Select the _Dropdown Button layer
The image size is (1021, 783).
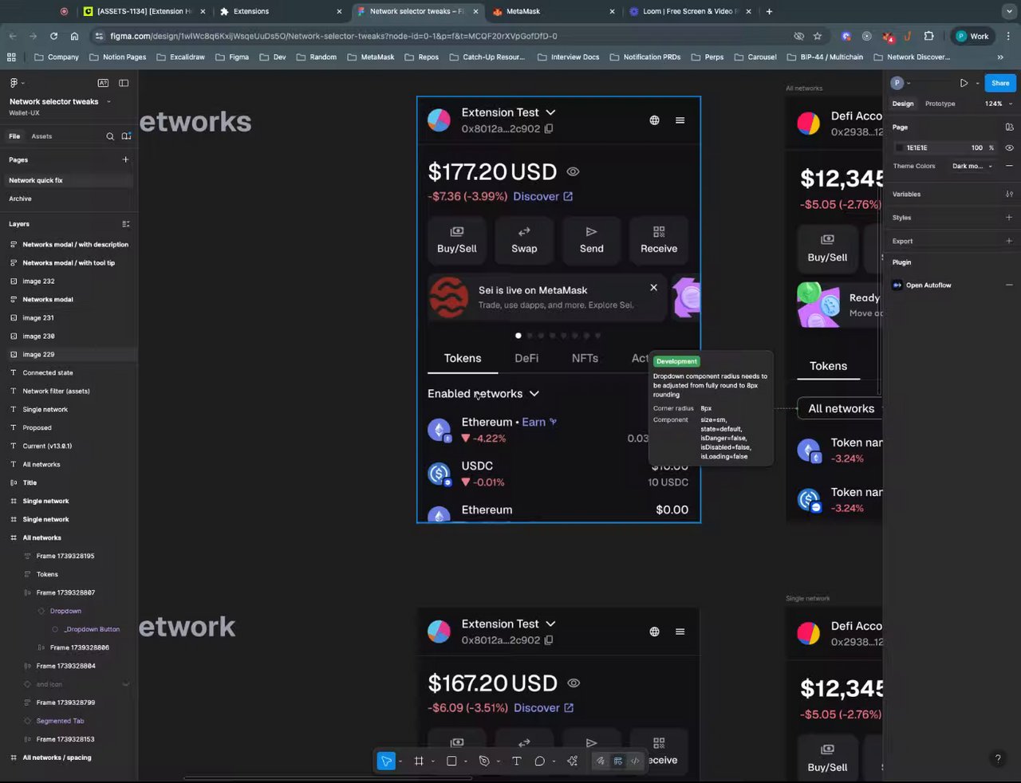93,629
